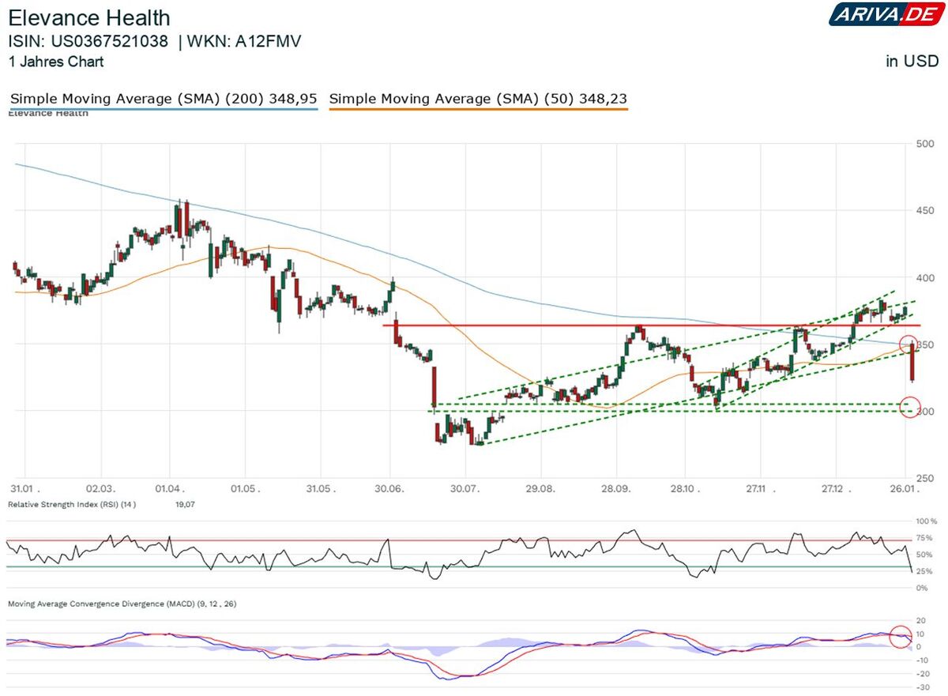
Task: Click the 28.09. date axis label
Action: click(616, 490)
